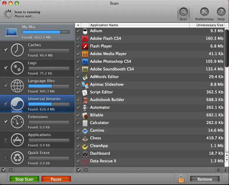Toggle the Calculator row checkbox
Image resolution: width=229 pixels, height=185 pixels.
click(x=78, y=123)
